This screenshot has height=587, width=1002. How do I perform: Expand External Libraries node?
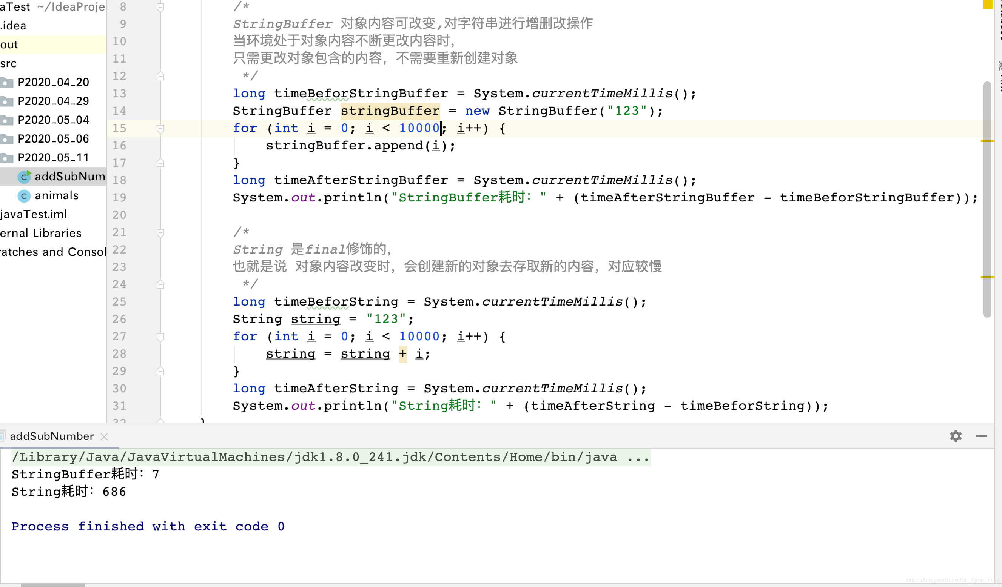pyautogui.click(x=53, y=233)
